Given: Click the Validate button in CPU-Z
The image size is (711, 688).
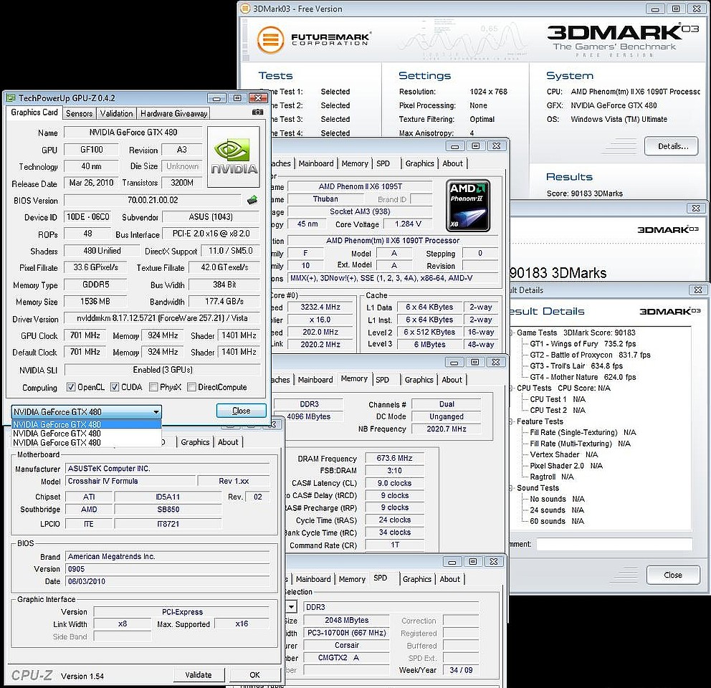Looking at the screenshot, I should (199, 675).
